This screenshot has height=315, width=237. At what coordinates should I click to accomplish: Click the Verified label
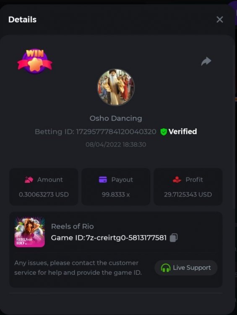point(182,131)
